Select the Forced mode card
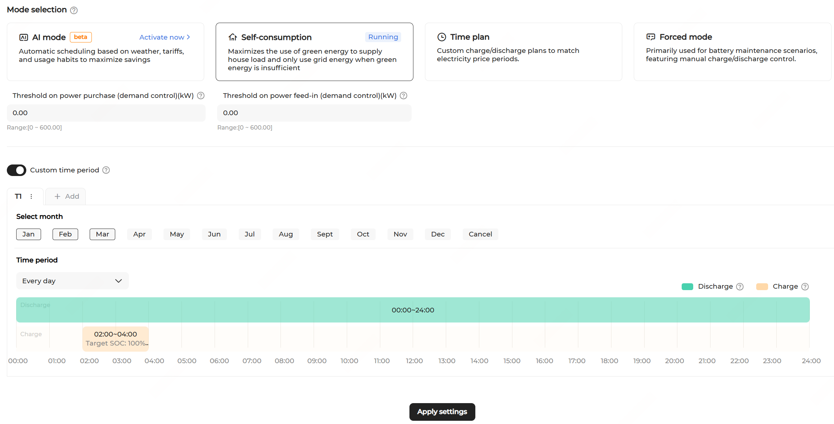834x424 pixels. (732, 52)
